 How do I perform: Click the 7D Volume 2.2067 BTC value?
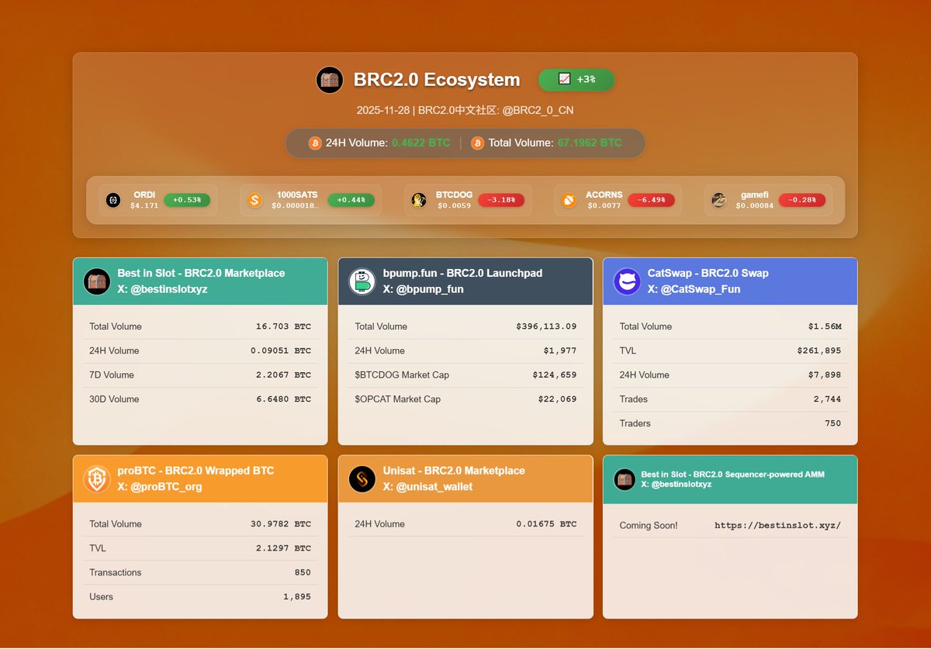pyautogui.click(x=283, y=375)
